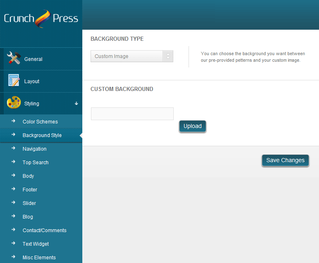
Task: Click arrow icon beside Contact/Comments
Action: point(14,229)
